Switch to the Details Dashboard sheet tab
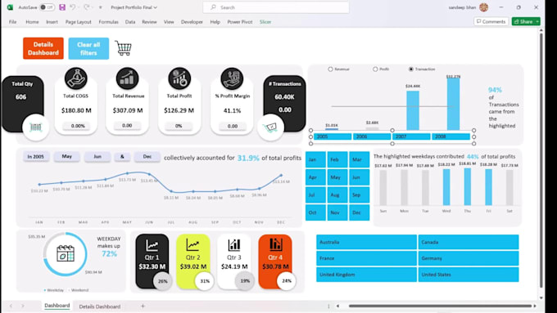The image size is (557, 313). (x=100, y=306)
